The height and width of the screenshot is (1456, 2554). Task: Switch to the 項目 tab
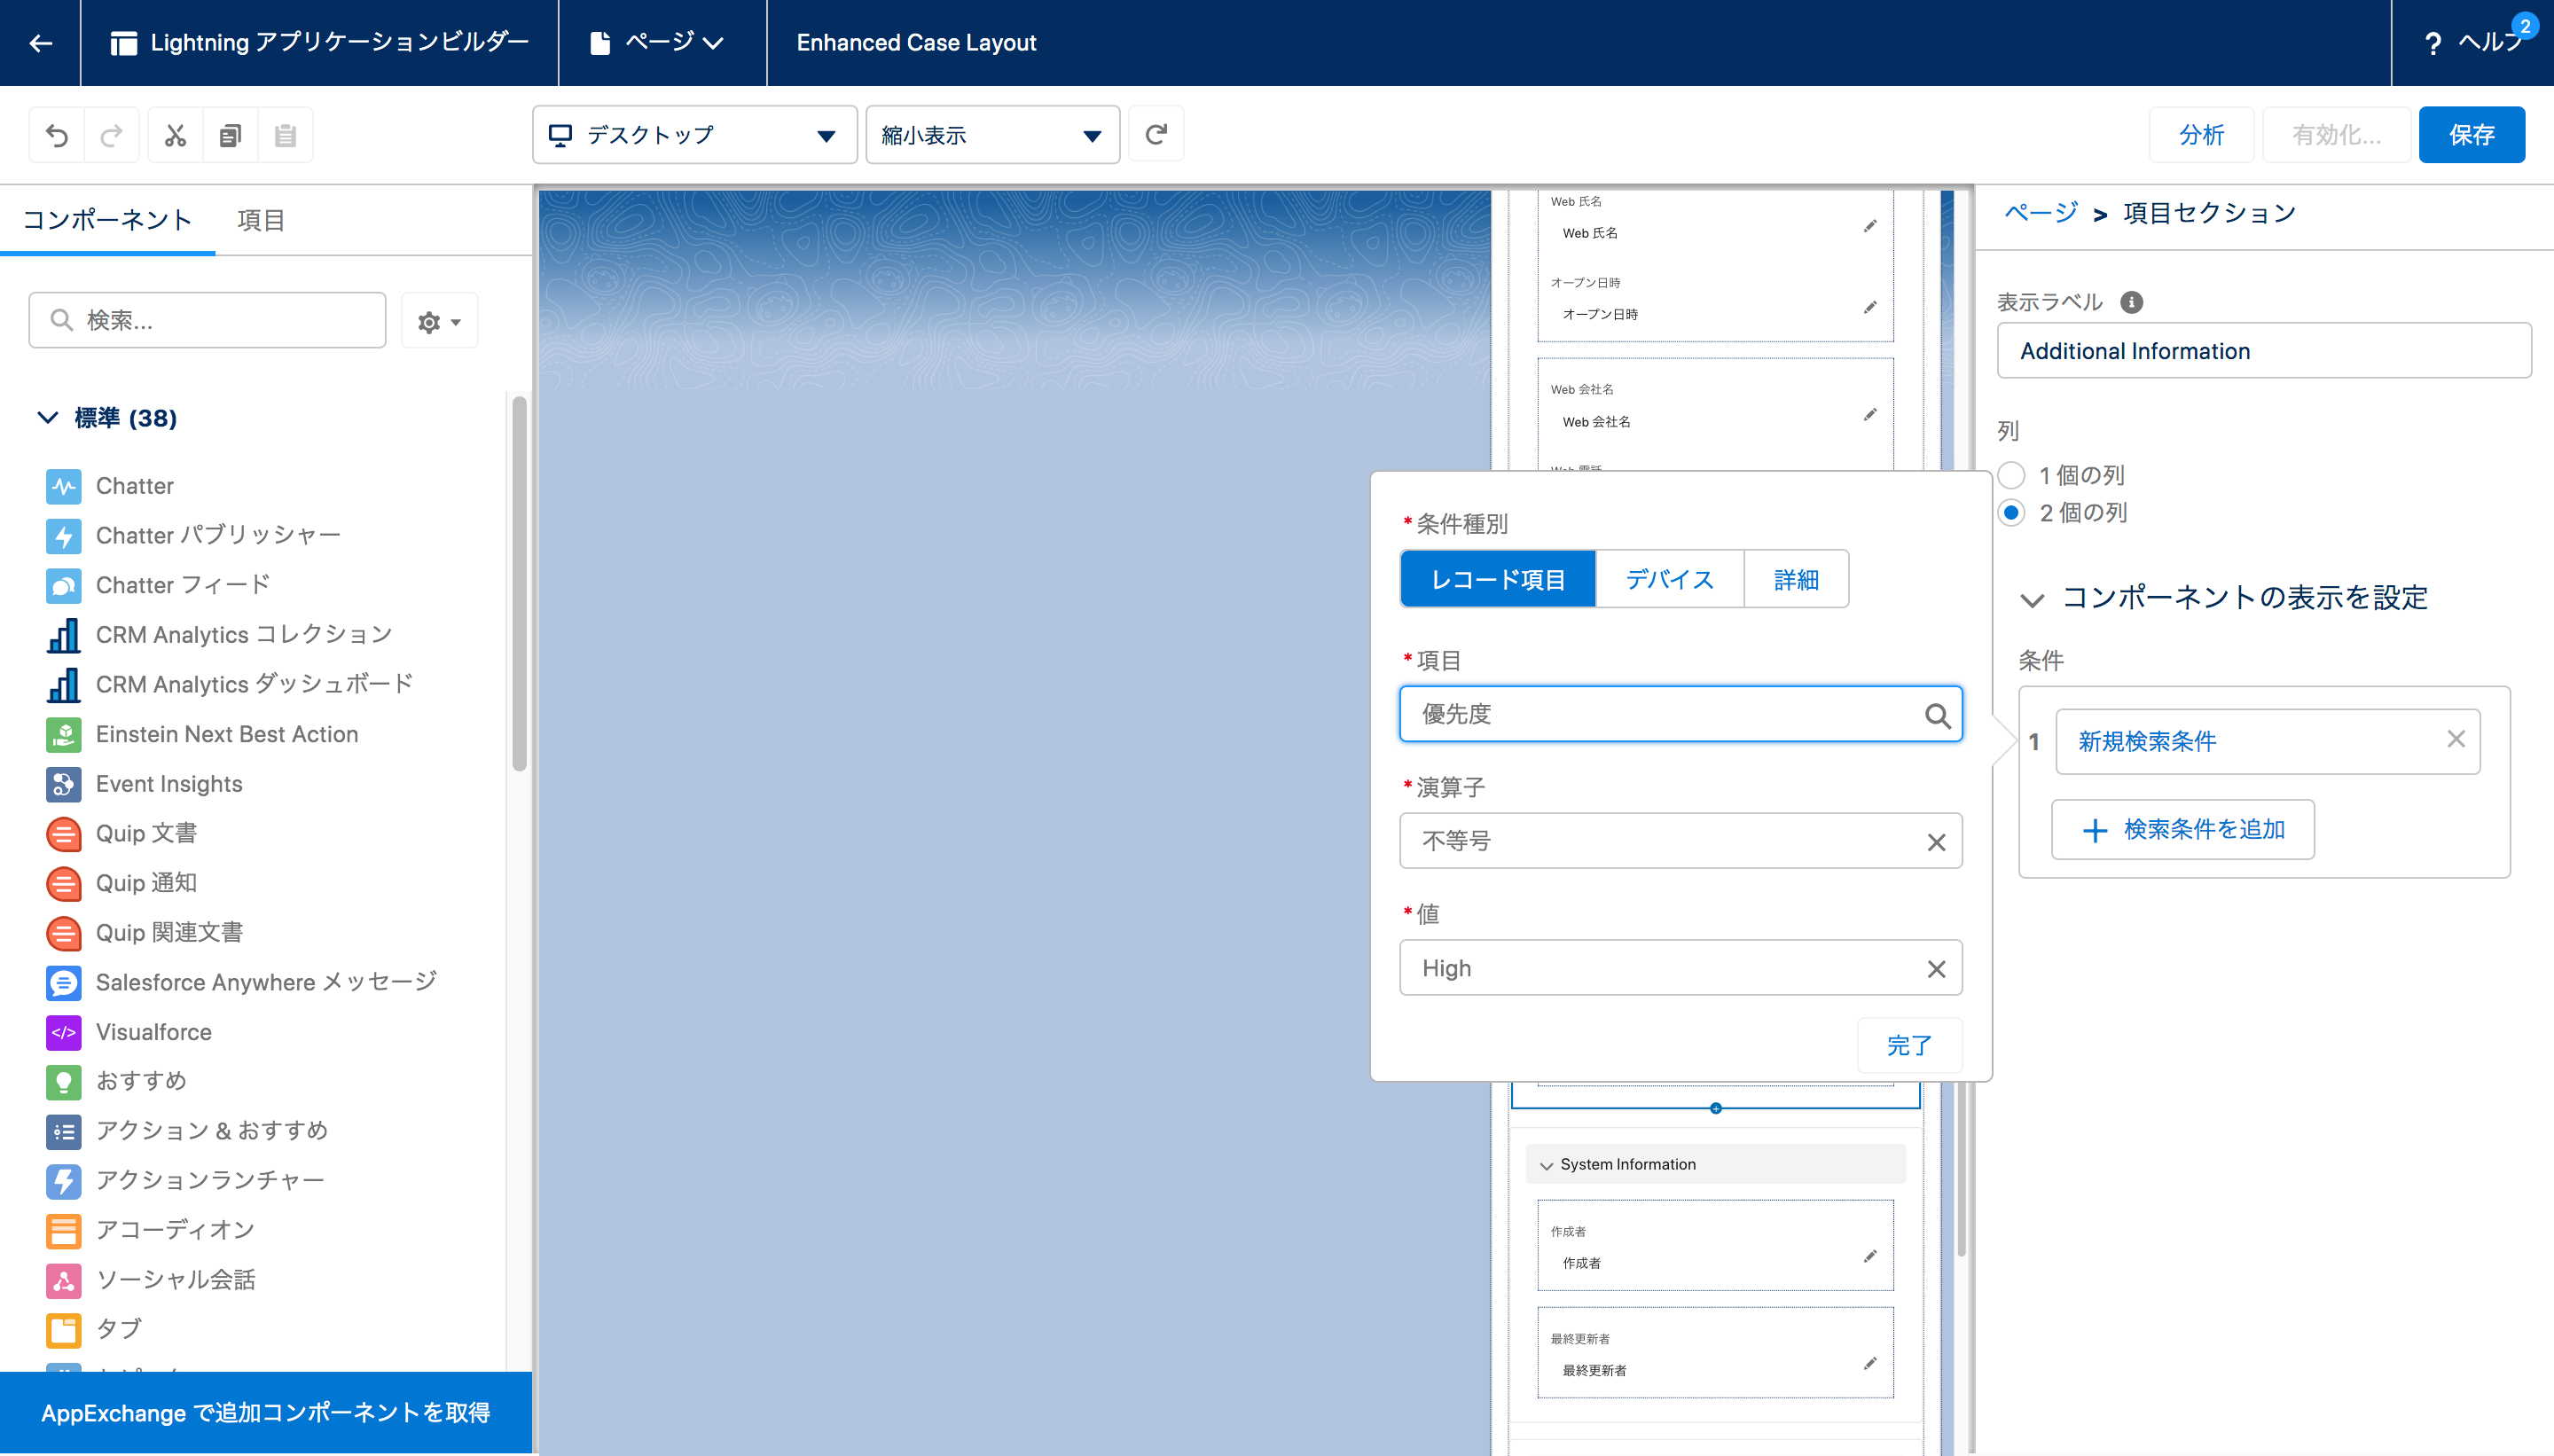261,220
